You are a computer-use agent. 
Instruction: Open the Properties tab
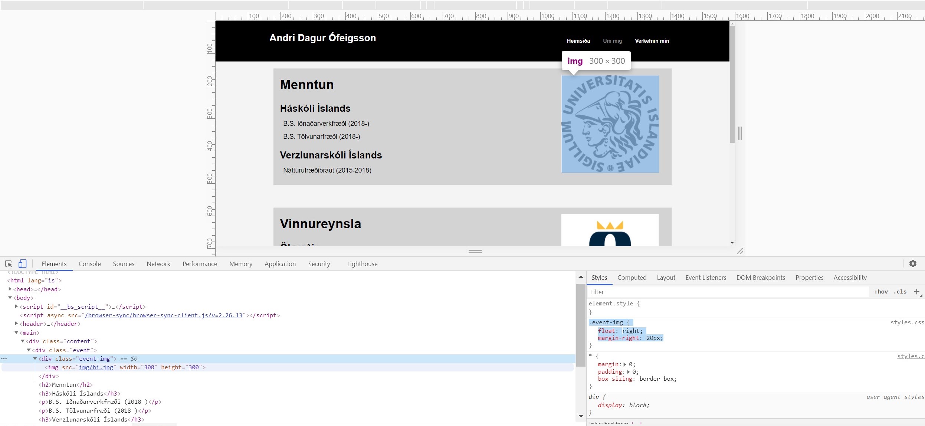tap(809, 278)
